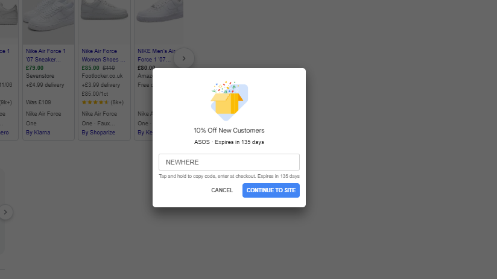Screen dimensions: 497x279
Task: Select the NEWHERE coupon code field
Action: point(229,162)
